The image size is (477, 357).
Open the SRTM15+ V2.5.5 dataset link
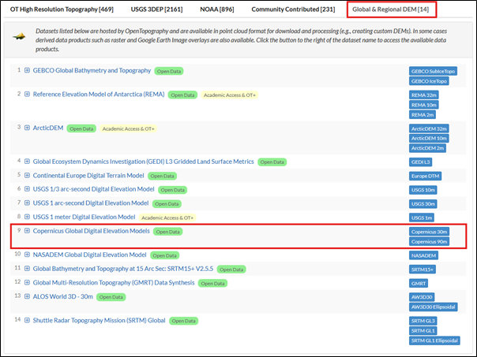pyautogui.click(x=123, y=269)
